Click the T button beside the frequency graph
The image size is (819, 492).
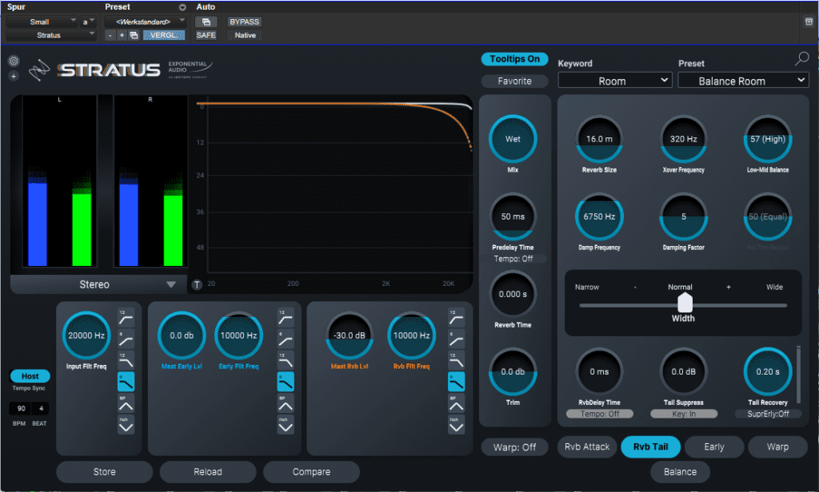pyautogui.click(x=198, y=284)
